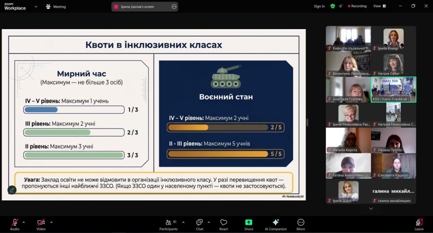The height and width of the screenshot is (233, 433).
Task: Expand audio settings arrow next to Audio
Action: (24, 222)
